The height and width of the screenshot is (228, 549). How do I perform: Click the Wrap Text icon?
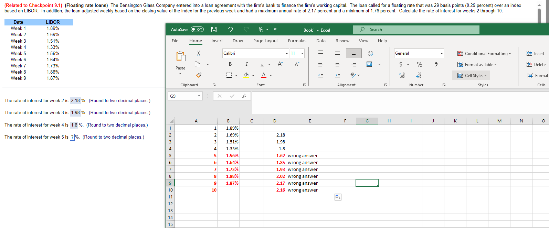[x=370, y=53]
